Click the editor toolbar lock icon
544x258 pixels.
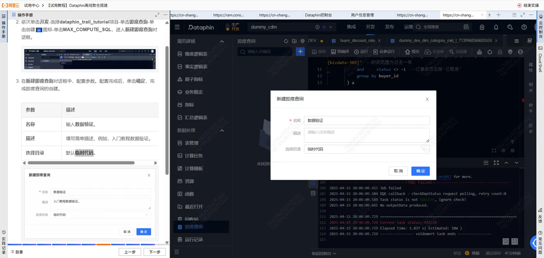tap(500, 52)
